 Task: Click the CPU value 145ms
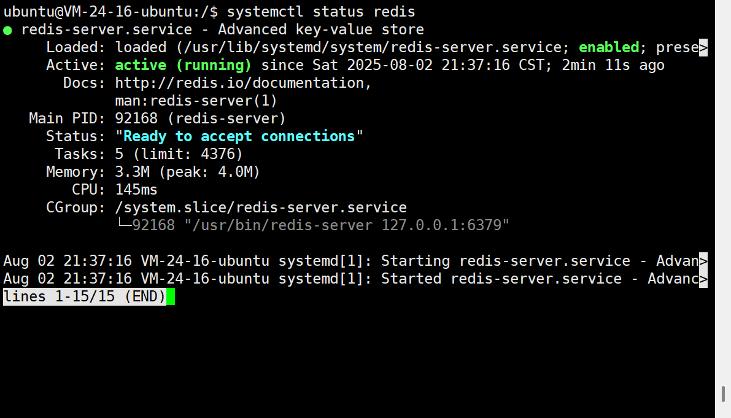(136, 190)
